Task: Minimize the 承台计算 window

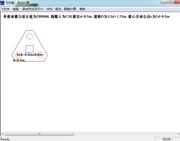Action: pos(164,2)
